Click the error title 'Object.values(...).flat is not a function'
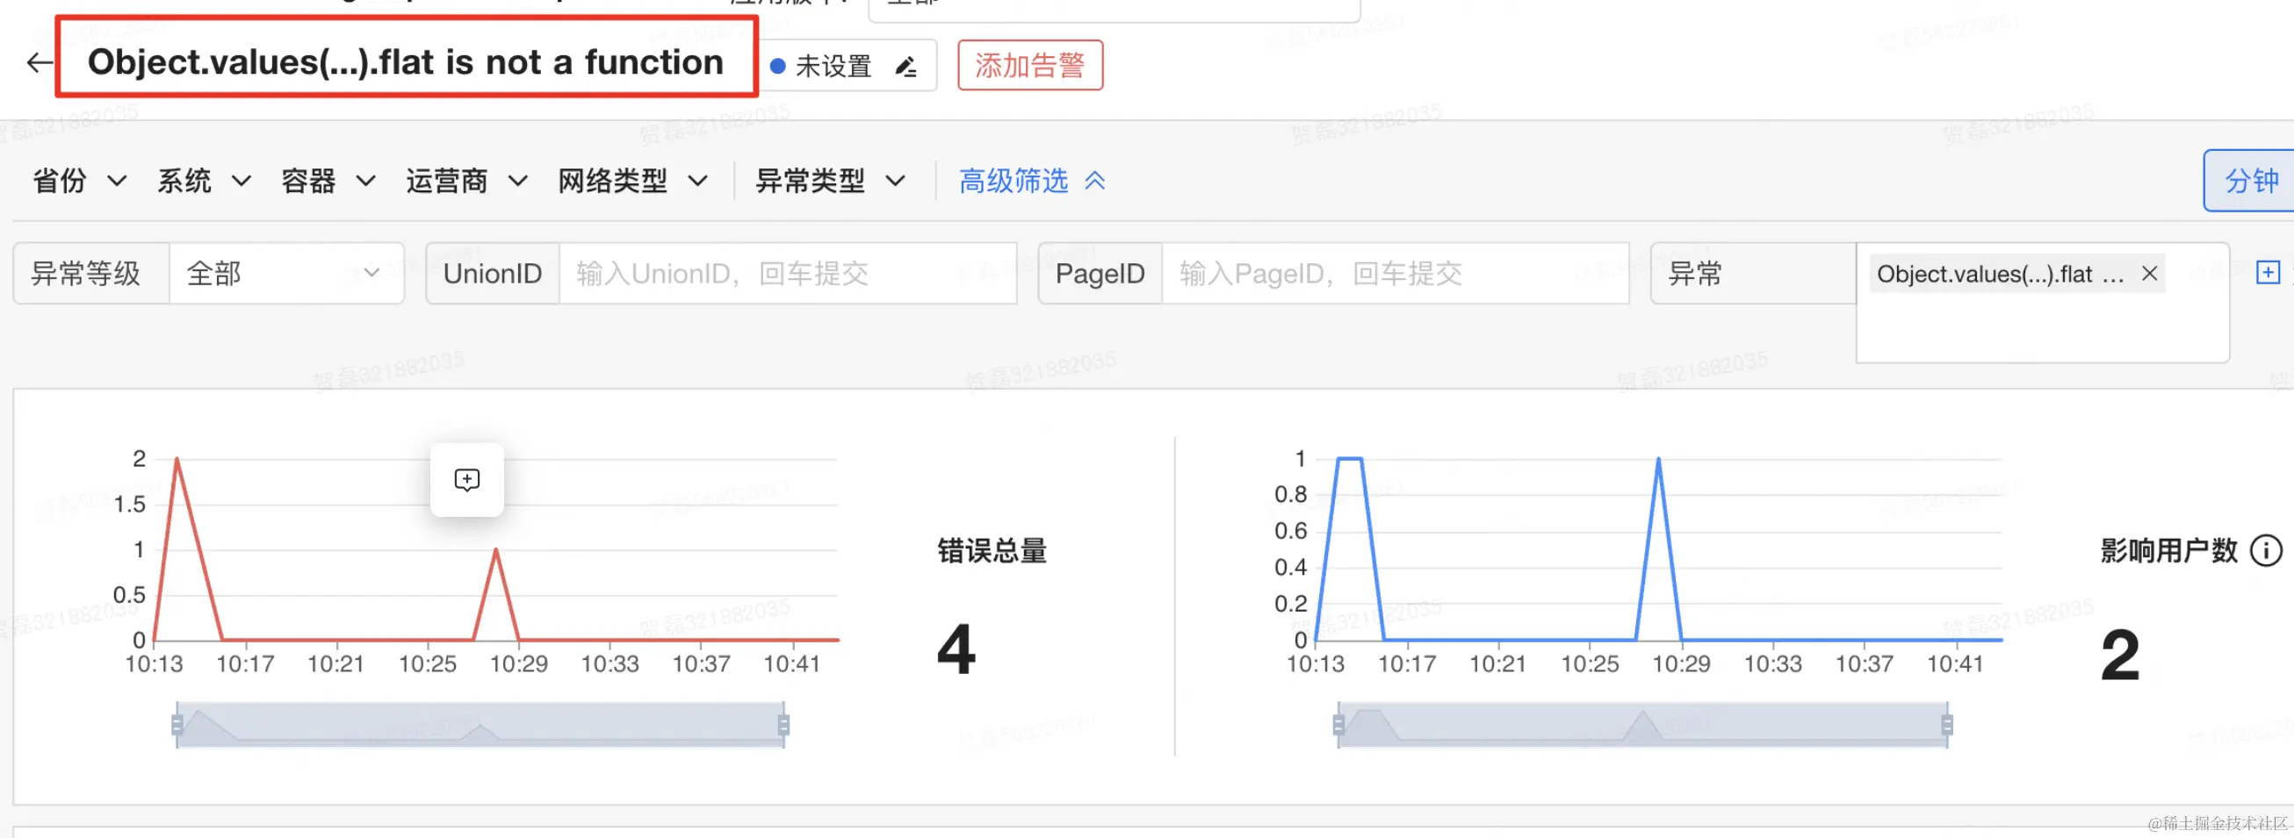The image size is (2294, 838). [405, 62]
